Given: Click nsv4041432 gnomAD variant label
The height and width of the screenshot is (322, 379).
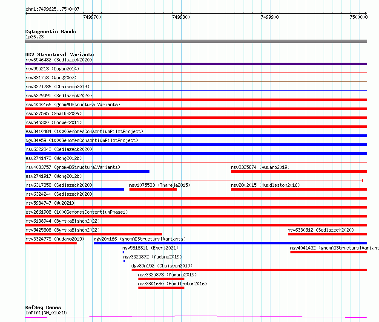Looking at the screenshot, I should coord(335,248).
